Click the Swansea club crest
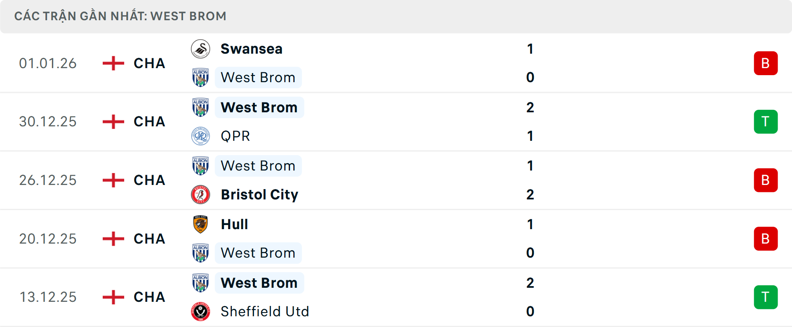Viewport: 792px width, 327px height. pos(201,48)
